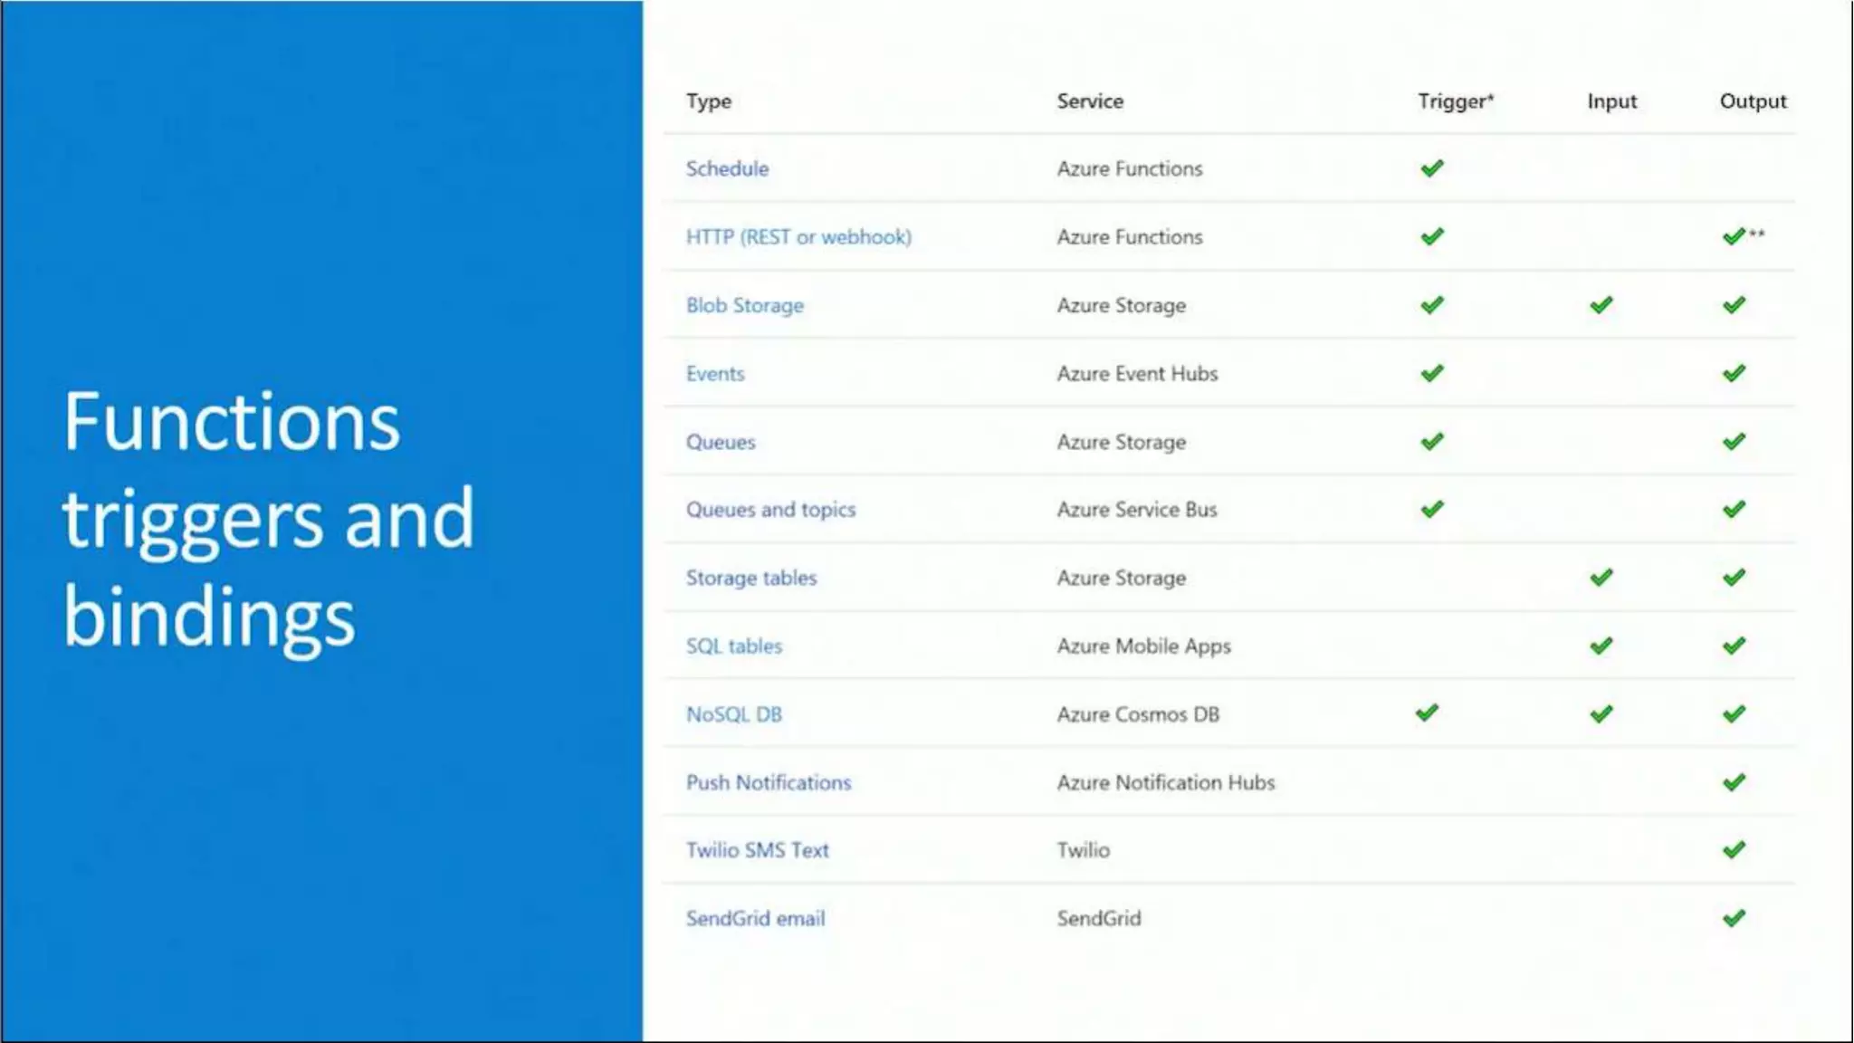Click the SendGrid email link
The height and width of the screenshot is (1043, 1854).
point(755,918)
